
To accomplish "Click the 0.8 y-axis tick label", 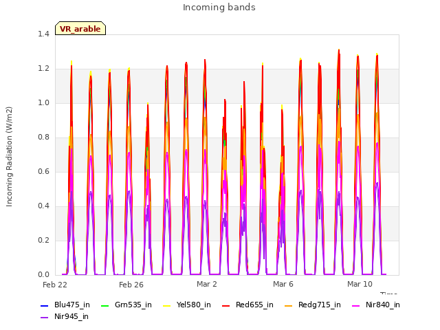I will (43, 137).
